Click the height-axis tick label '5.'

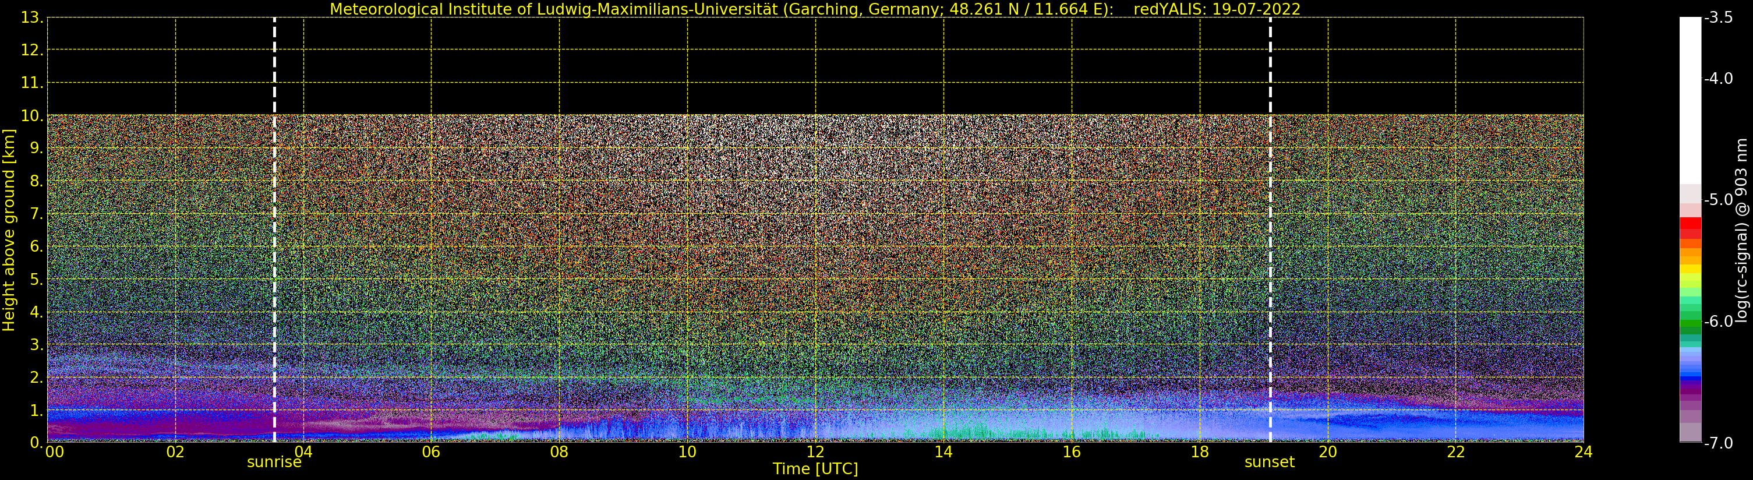point(36,279)
